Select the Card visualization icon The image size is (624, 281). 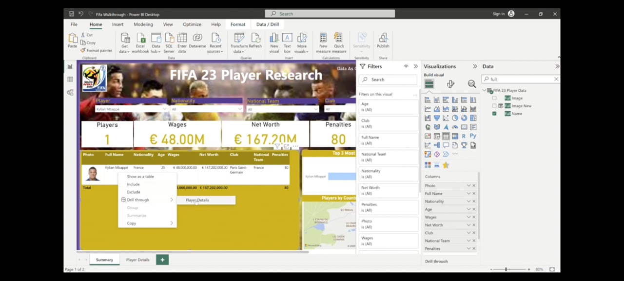(x=464, y=127)
